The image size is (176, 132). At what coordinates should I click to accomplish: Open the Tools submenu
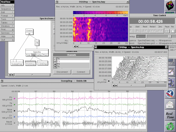7,19
